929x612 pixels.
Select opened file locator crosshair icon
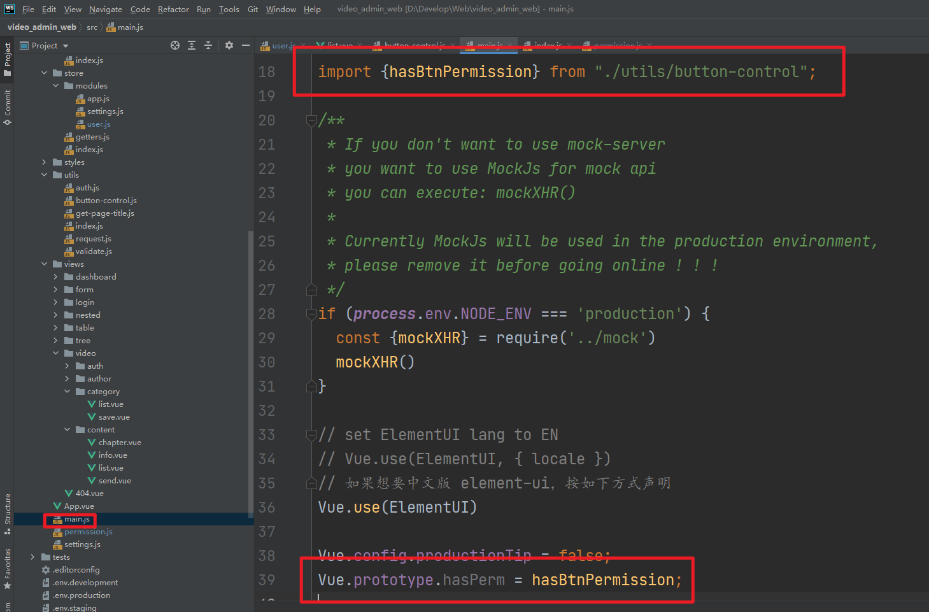tap(175, 45)
